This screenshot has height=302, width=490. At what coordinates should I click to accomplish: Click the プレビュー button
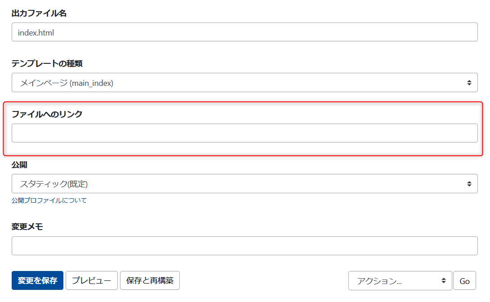92,280
